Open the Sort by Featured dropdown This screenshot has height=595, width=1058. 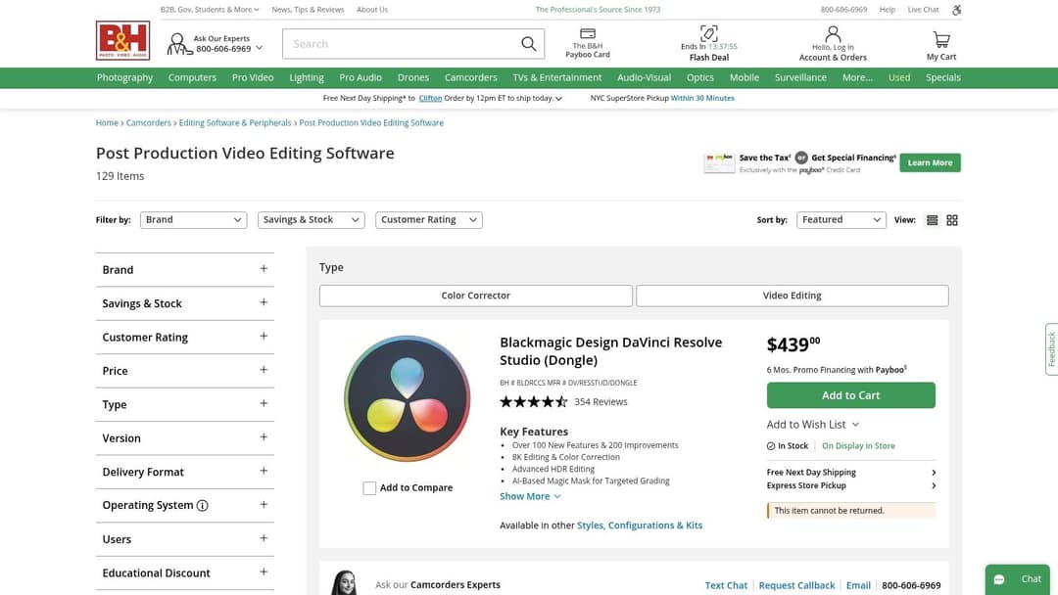[842, 220]
